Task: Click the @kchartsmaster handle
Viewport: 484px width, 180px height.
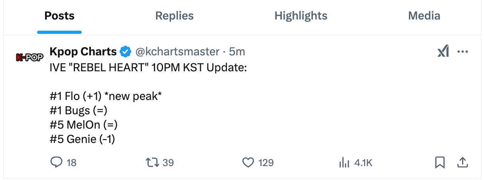Action: click(177, 52)
